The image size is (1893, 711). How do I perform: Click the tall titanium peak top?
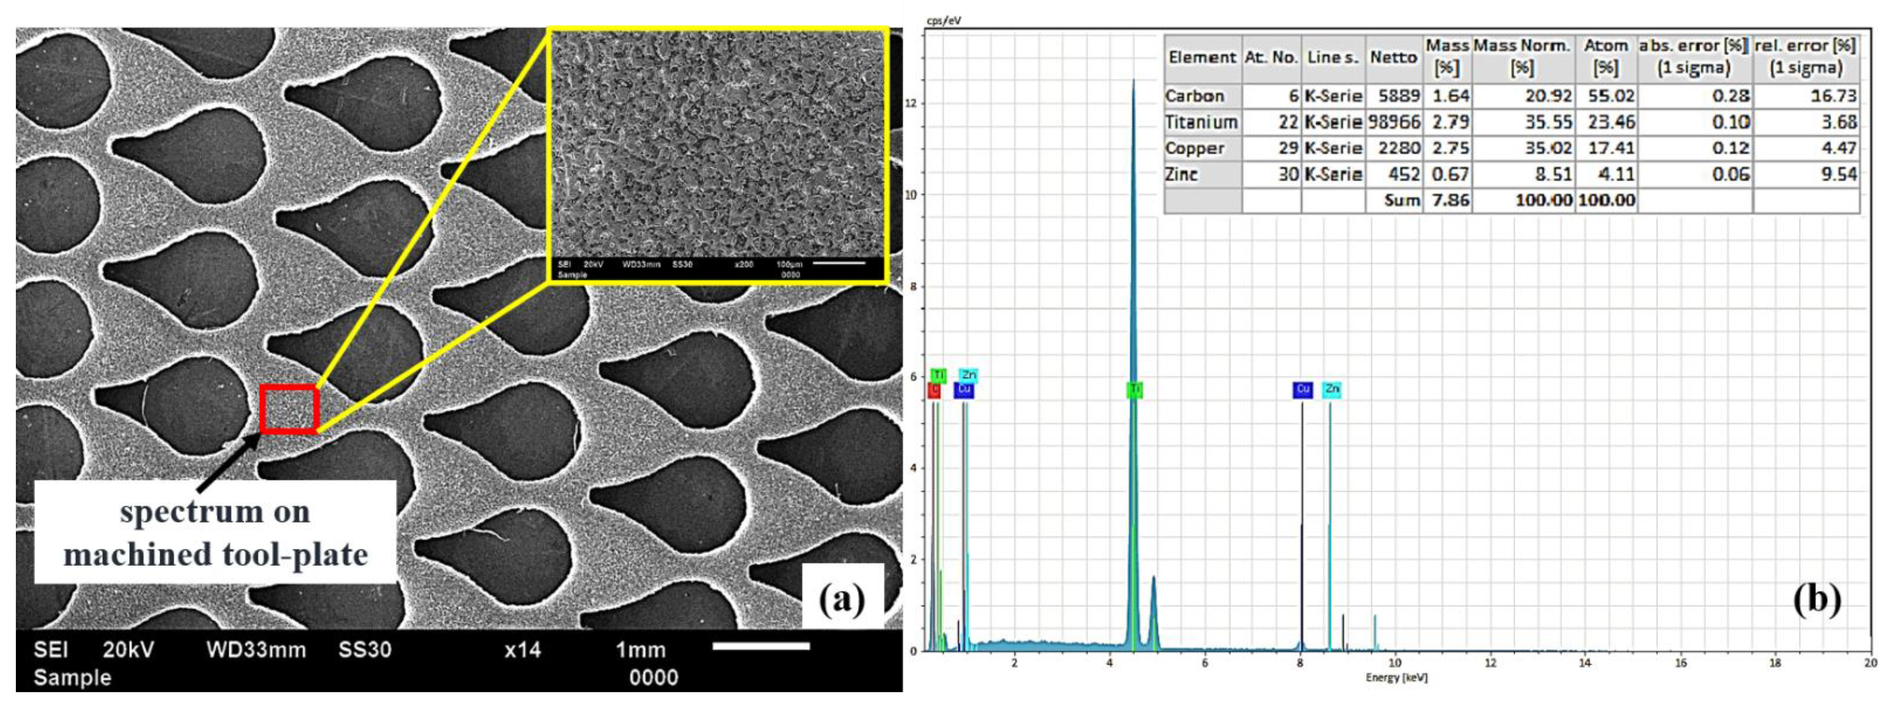(x=1133, y=82)
